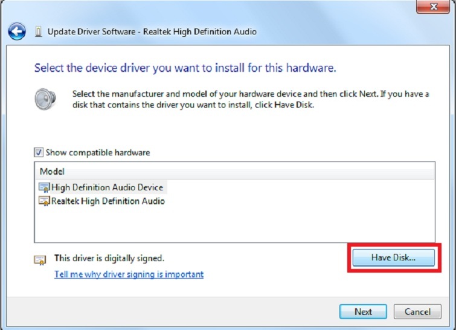456x330 pixels.
Task: Open the Have Disk dialog
Action: point(393,257)
